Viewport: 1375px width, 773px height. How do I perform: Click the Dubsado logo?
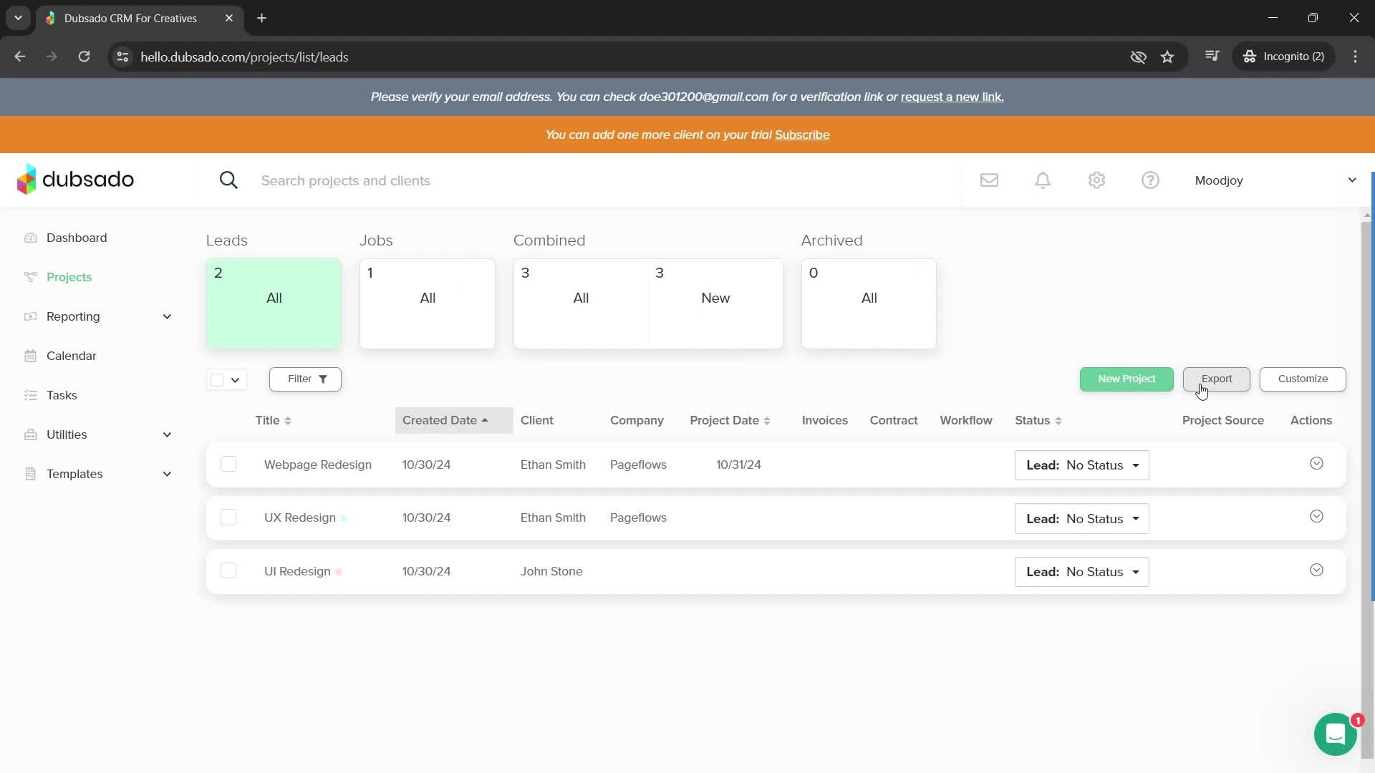point(75,180)
